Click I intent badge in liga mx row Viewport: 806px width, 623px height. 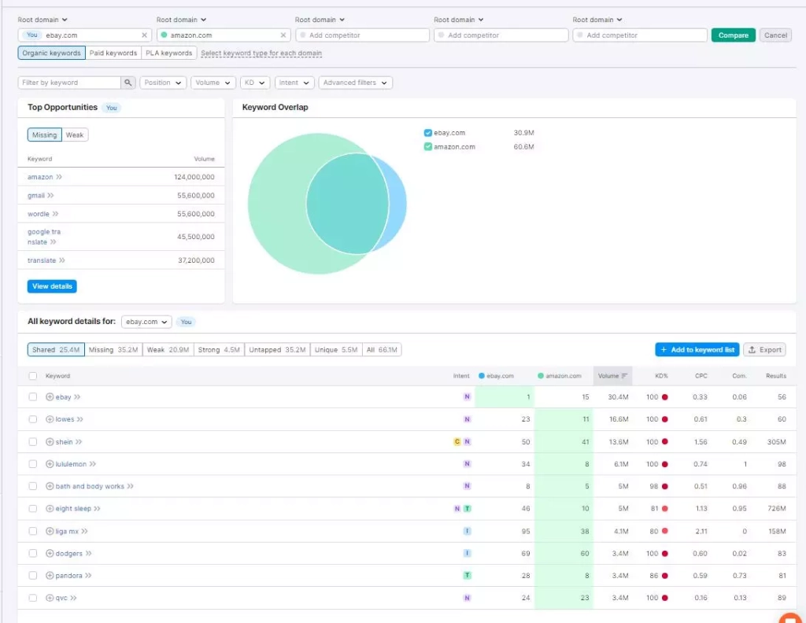point(467,531)
